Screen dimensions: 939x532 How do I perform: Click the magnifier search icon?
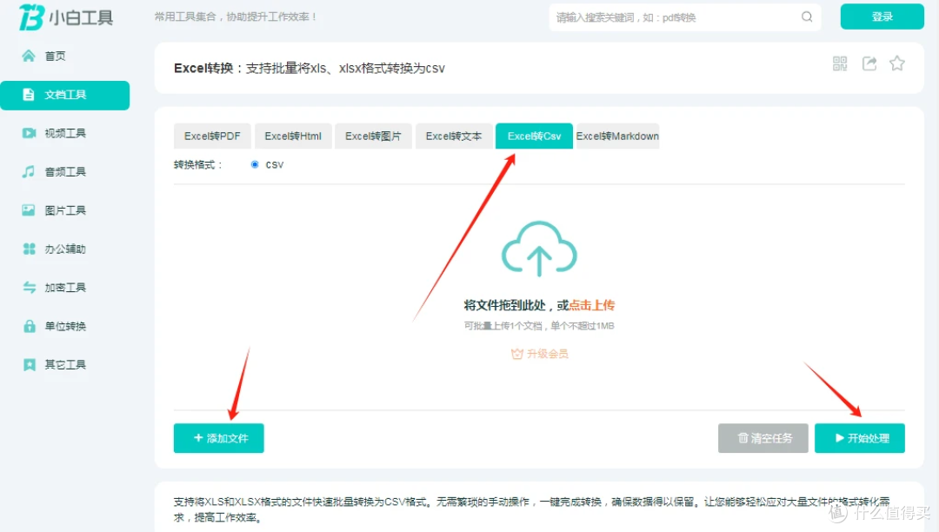click(807, 17)
